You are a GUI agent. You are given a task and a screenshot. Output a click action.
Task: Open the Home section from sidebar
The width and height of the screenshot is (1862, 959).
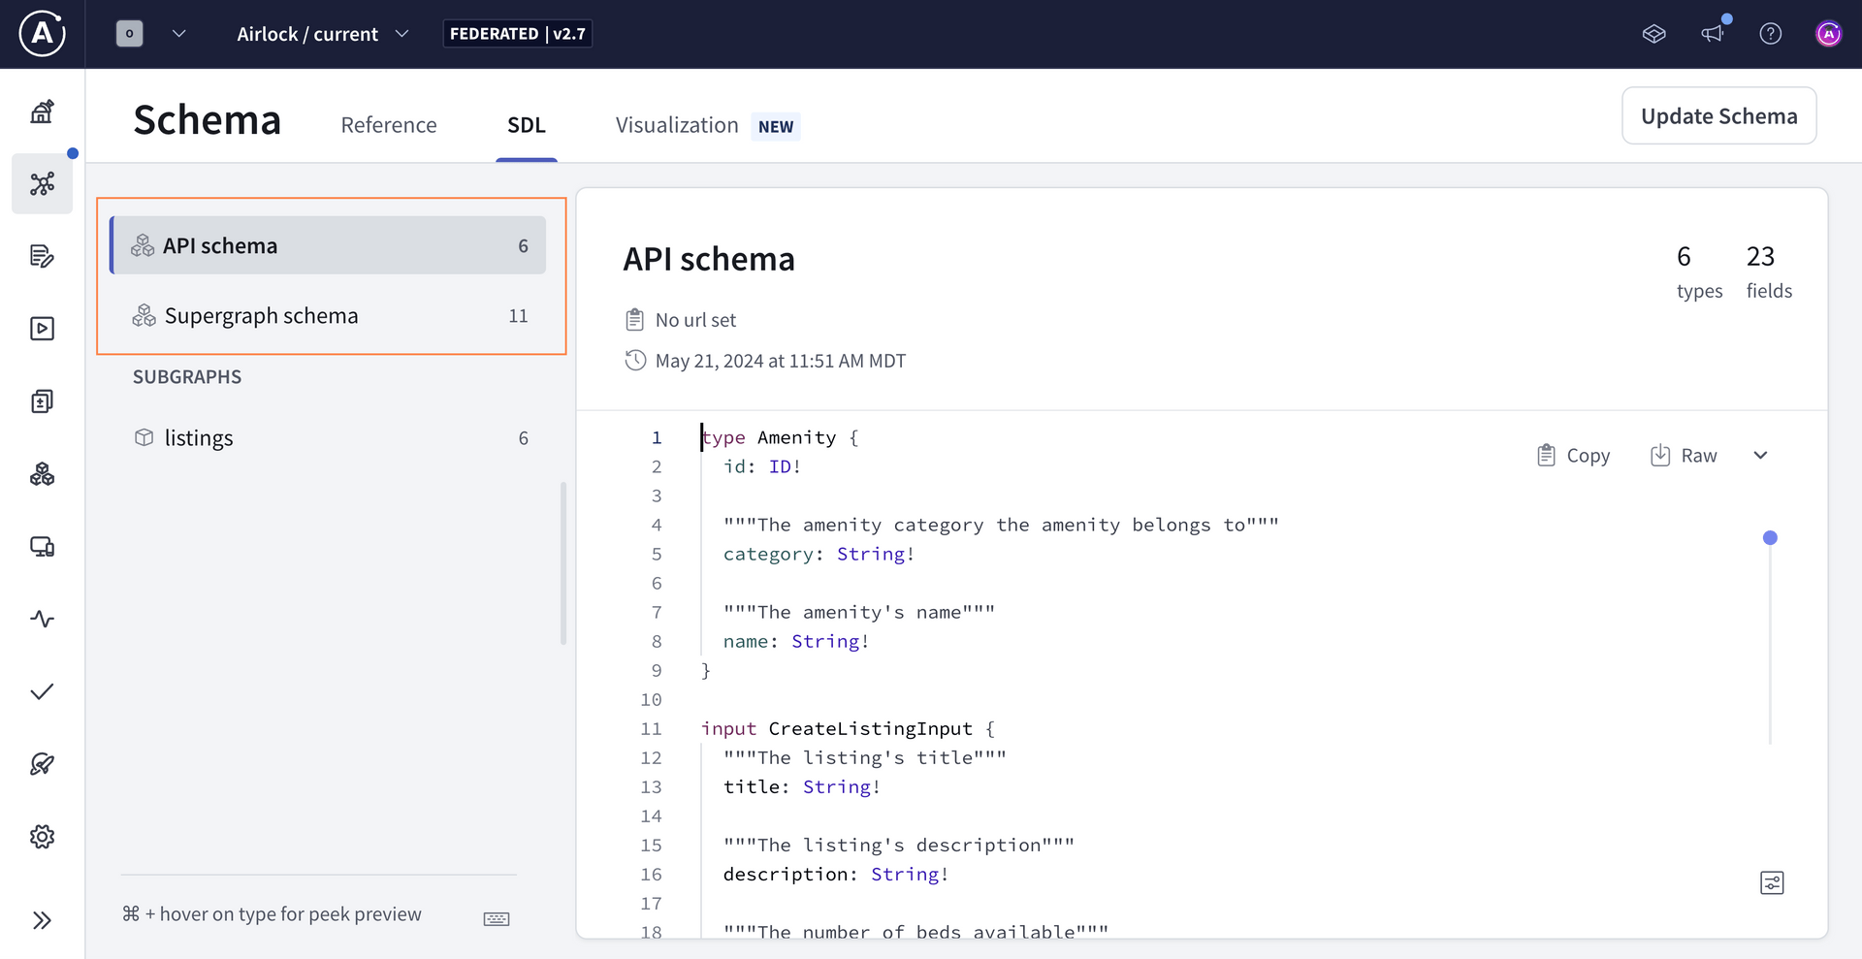click(x=42, y=111)
